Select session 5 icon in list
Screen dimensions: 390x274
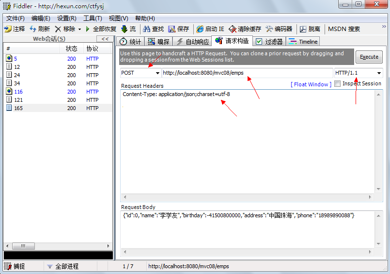(9, 58)
